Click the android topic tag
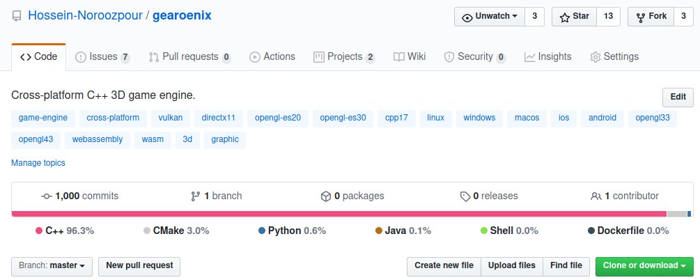The image size is (700, 280). (602, 118)
